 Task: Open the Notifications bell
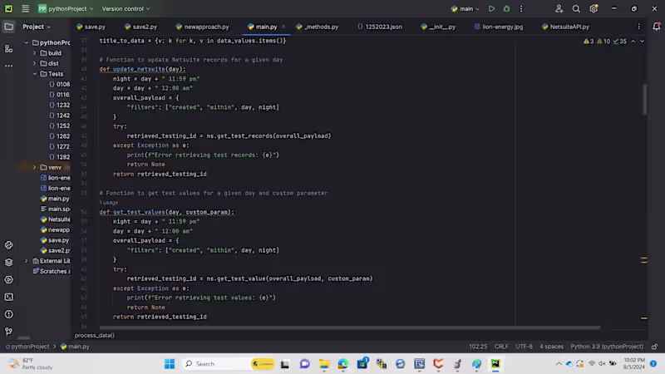point(656,27)
